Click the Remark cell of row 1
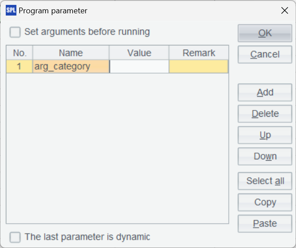 tap(199, 67)
